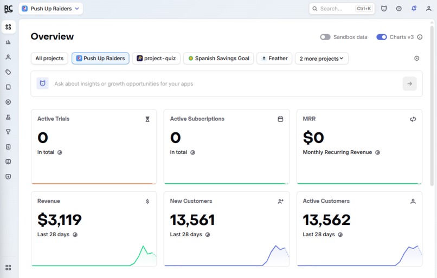Screen dimensions: 437x278
Task: Select the project-quiz tab
Action: 156,59
